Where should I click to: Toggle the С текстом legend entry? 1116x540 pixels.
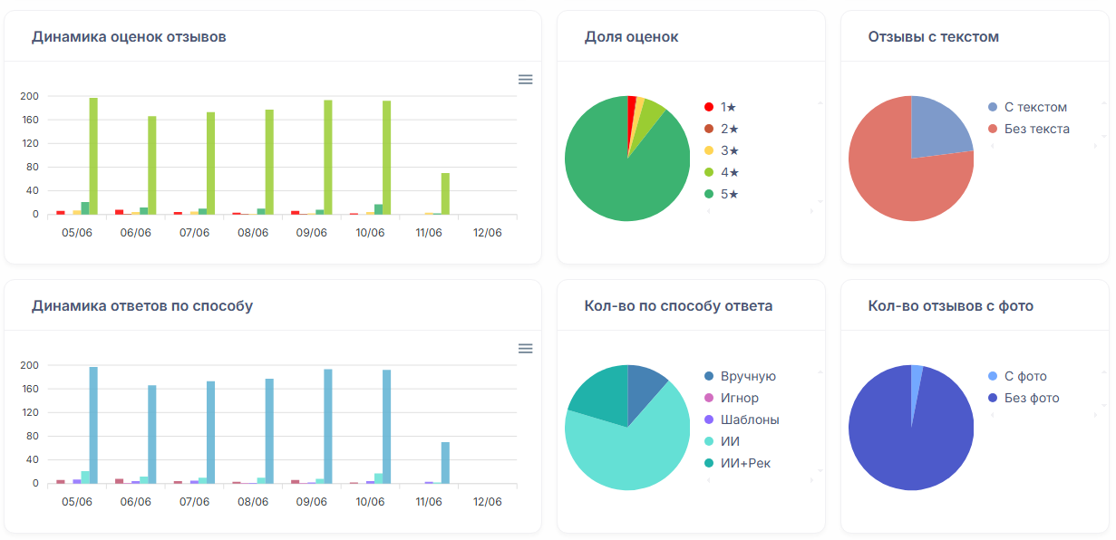1035,107
